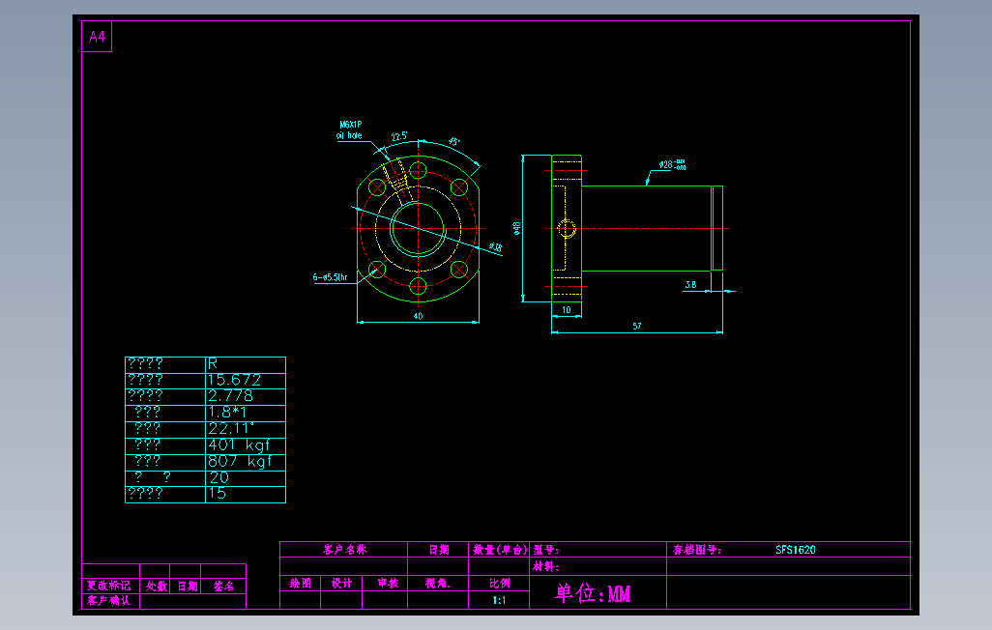992x630 pixels.
Task: Click the 1:1 scale value cell
Action: point(498,598)
